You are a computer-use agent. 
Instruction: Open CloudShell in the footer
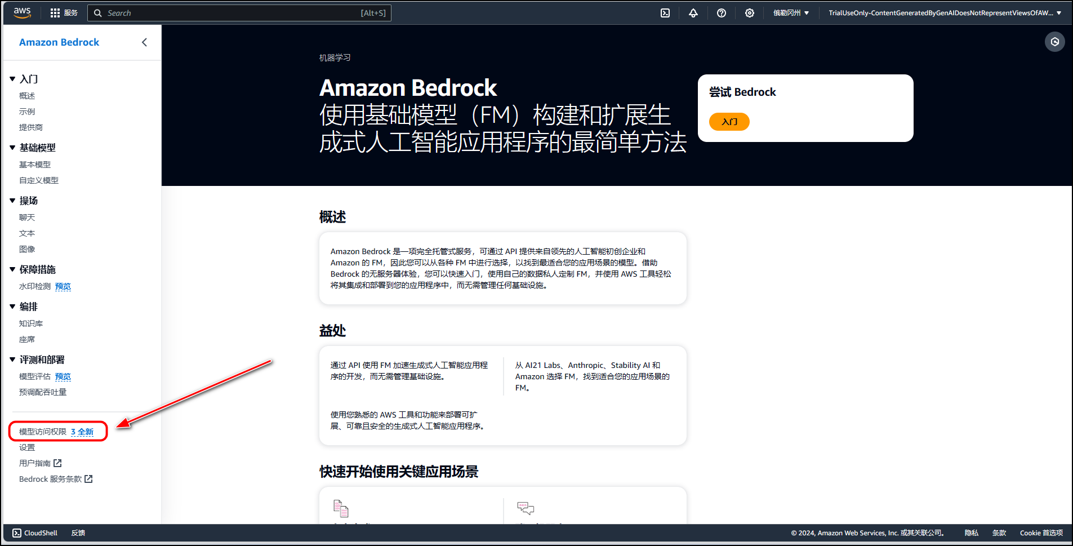click(x=35, y=533)
